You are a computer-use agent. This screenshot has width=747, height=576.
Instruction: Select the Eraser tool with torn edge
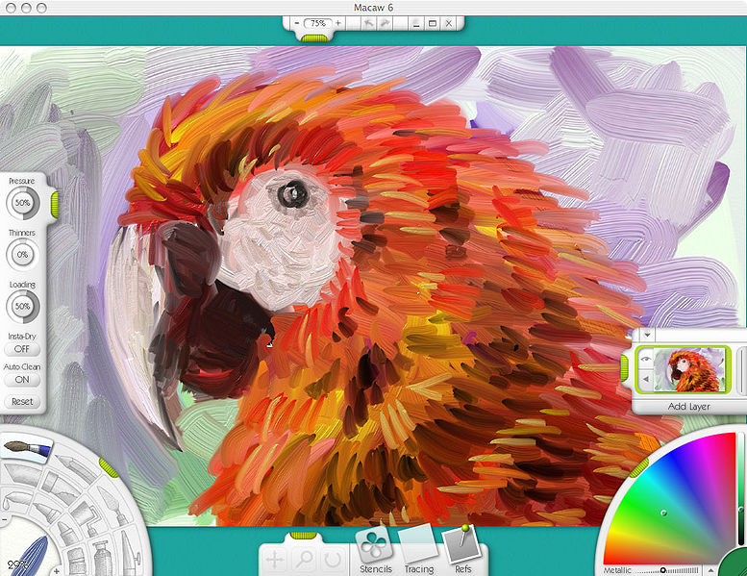61,488
